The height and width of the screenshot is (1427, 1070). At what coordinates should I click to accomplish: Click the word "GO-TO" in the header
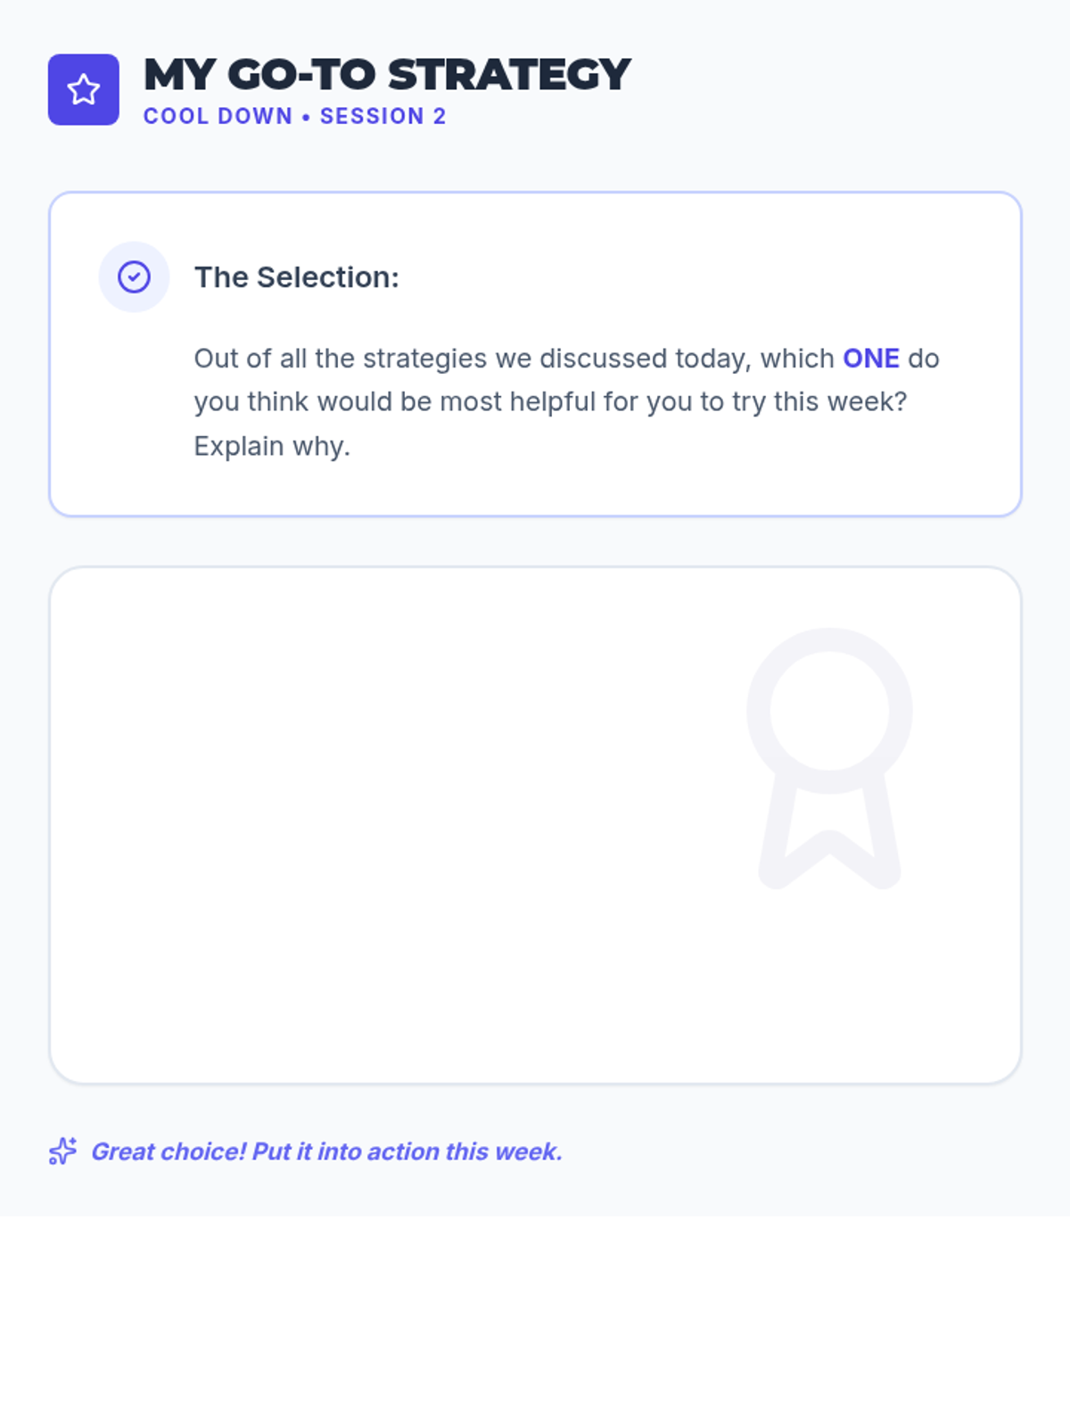pos(301,75)
